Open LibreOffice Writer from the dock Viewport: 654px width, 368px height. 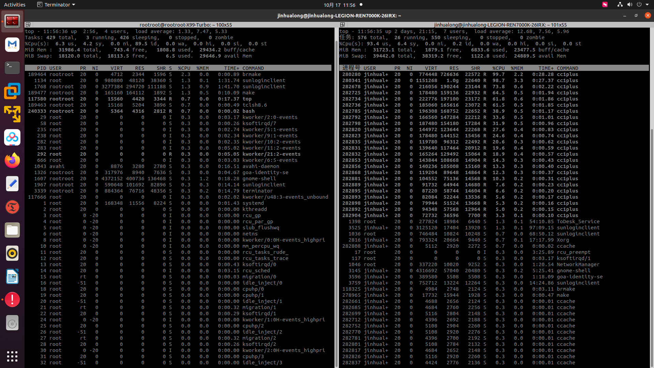12,277
